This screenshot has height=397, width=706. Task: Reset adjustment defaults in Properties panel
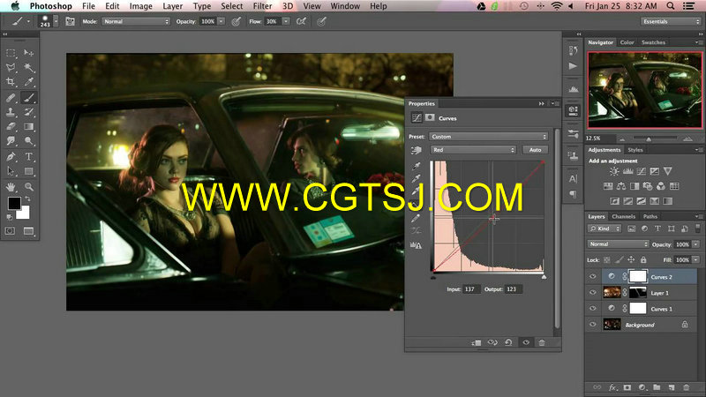[508, 342]
